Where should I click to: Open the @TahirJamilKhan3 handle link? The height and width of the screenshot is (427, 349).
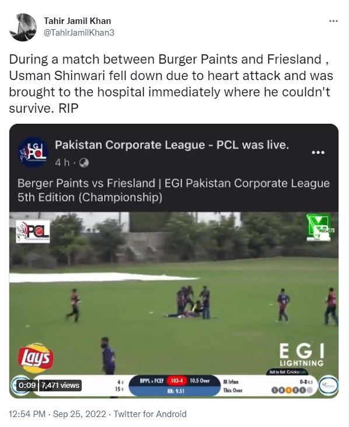(79, 33)
